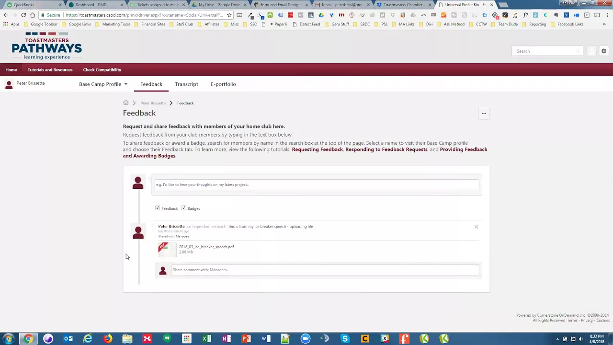Viewport: 613px width, 345px height.
Task: Switch to the Transcript tab
Action: [x=186, y=84]
